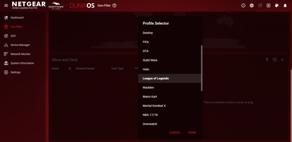
Task: Click the profile list scrollbar
Action: click(x=202, y=68)
